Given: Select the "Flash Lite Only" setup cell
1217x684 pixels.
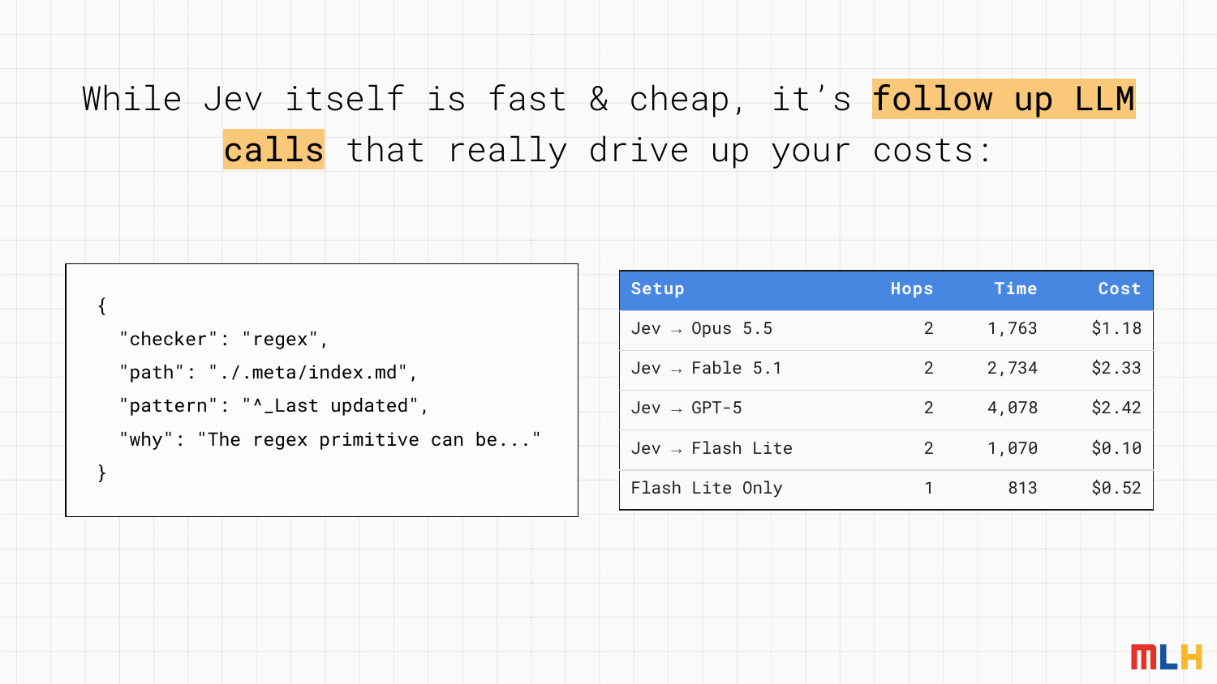Looking at the screenshot, I should point(707,489).
